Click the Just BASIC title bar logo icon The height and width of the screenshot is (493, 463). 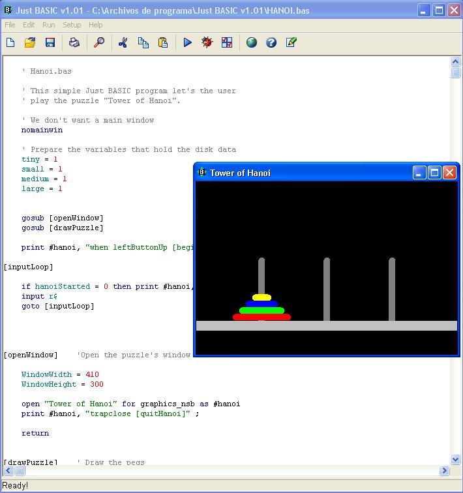(8, 10)
